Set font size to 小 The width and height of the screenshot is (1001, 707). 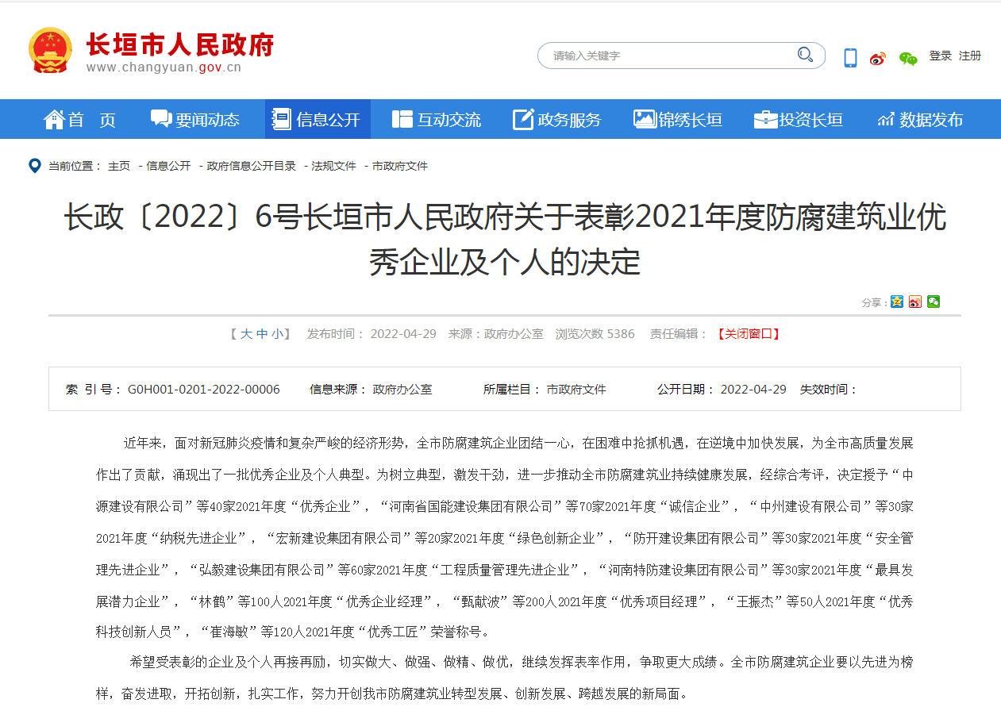pos(276,334)
